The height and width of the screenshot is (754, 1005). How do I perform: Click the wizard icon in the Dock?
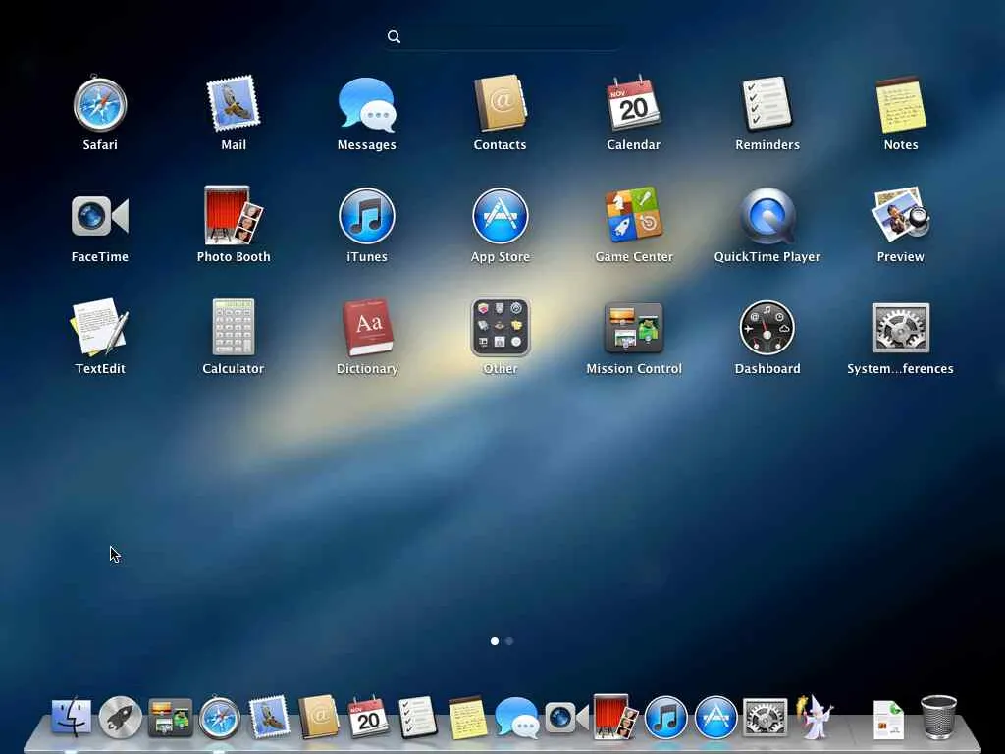coord(815,717)
